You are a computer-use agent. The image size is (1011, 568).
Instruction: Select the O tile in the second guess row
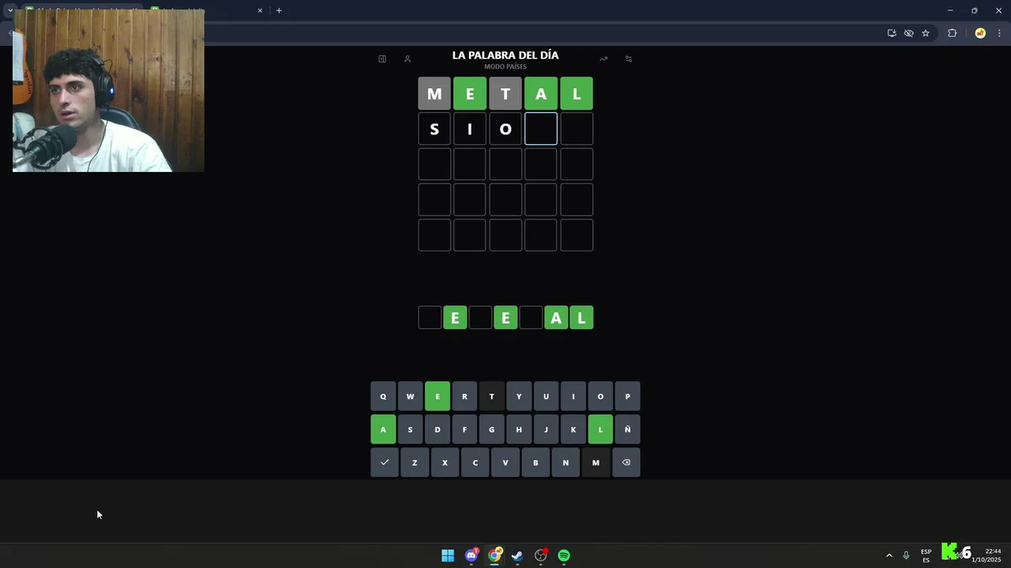[x=505, y=129]
